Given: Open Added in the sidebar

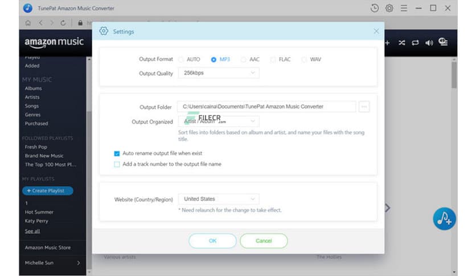Looking at the screenshot, I should (x=32, y=66).
